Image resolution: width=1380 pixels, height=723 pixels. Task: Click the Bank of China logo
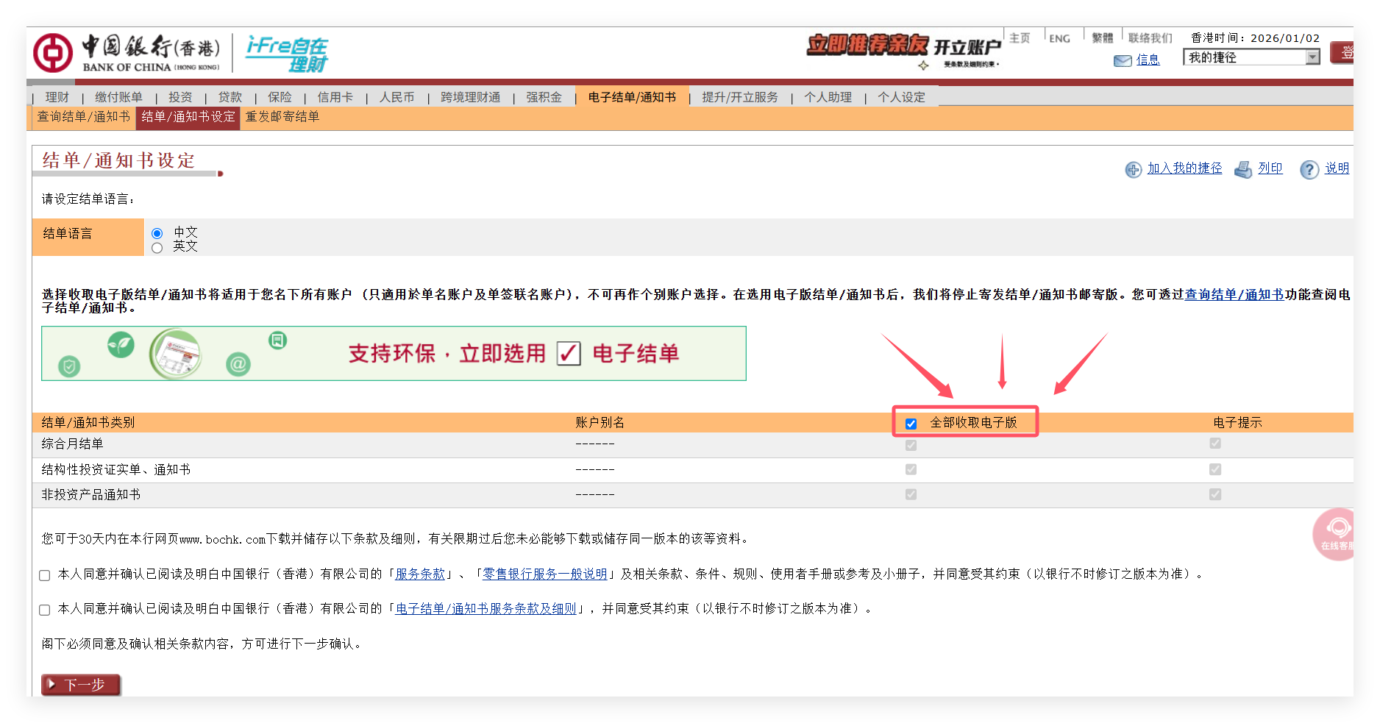(x=127, y=53)
